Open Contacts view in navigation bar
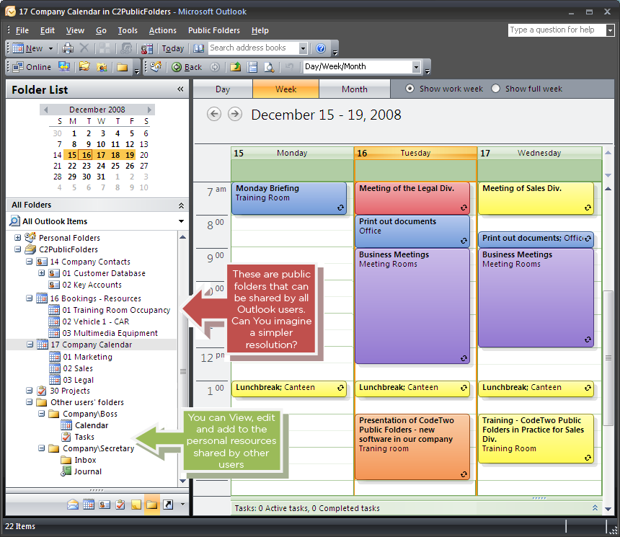Screen dimensions: 620x537 tap(105, 505)
